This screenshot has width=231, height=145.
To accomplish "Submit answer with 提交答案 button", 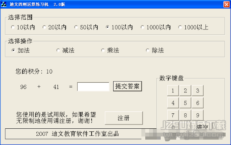I will tap(127, 86).
